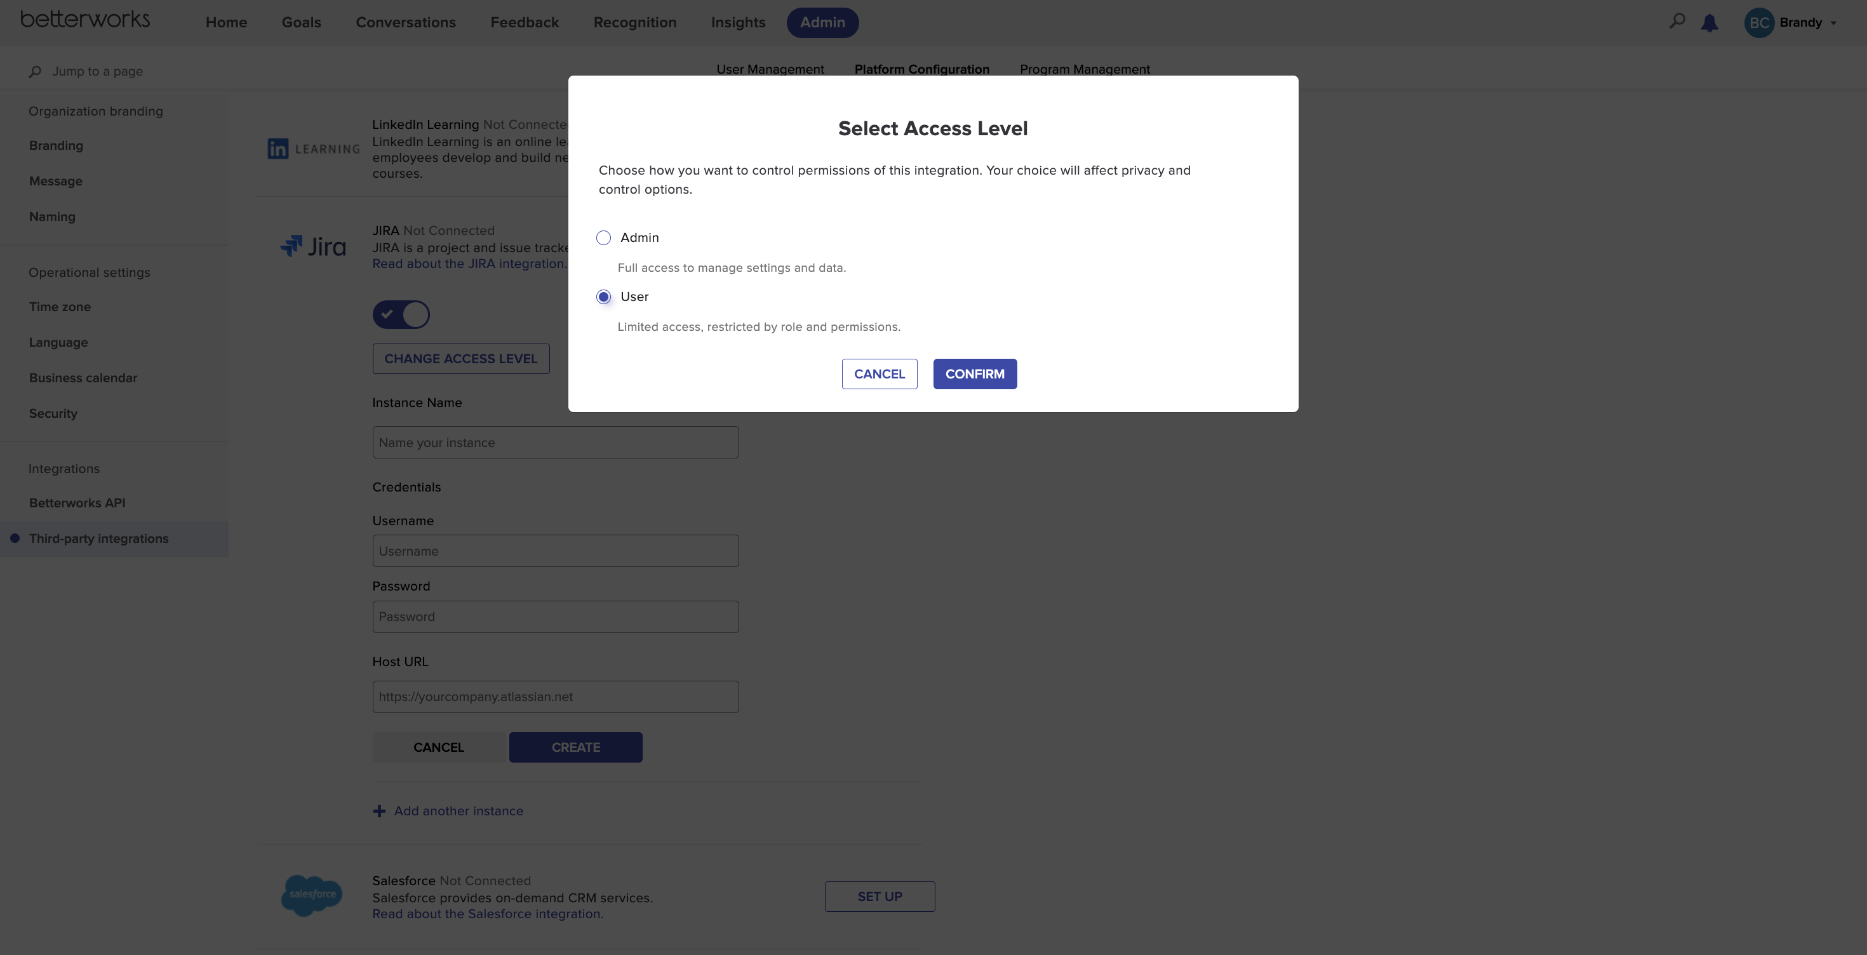Toggle the JIRA integration switch
This screenshot has width=1867, height=955.
point(401,314)
